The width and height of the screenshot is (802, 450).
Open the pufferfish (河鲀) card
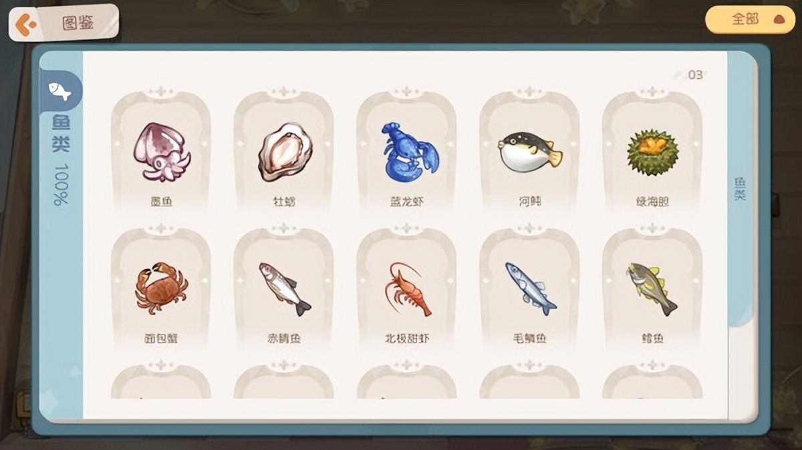(x=530, y=150)
